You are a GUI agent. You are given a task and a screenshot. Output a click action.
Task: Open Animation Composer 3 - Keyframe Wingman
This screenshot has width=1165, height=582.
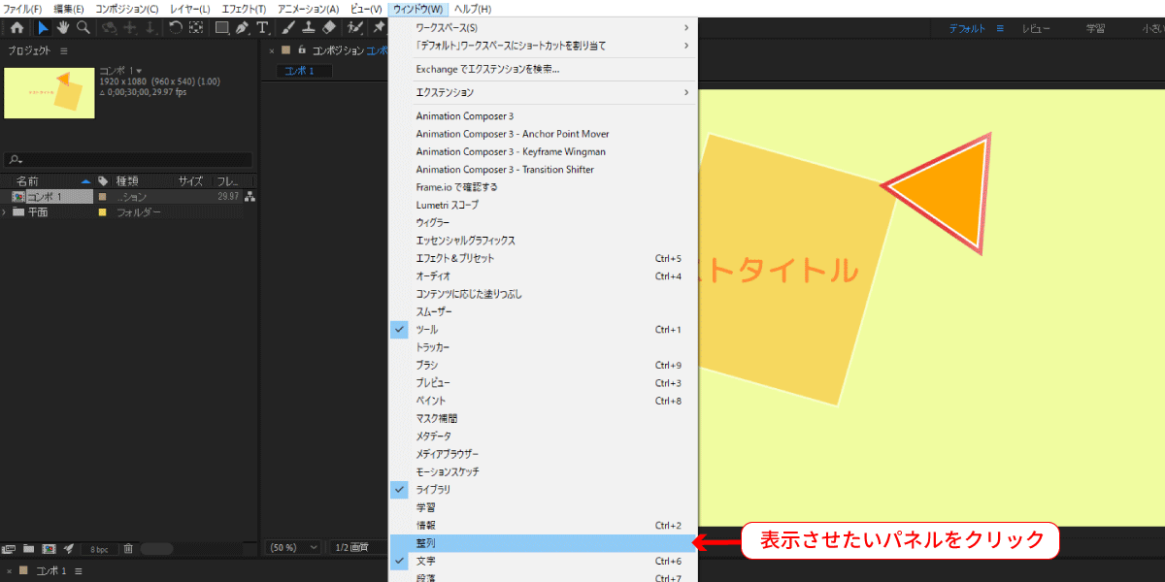[543, 152]
